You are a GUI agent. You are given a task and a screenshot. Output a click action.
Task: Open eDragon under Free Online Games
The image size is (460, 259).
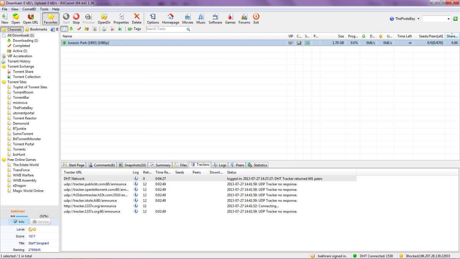point(19,186)
